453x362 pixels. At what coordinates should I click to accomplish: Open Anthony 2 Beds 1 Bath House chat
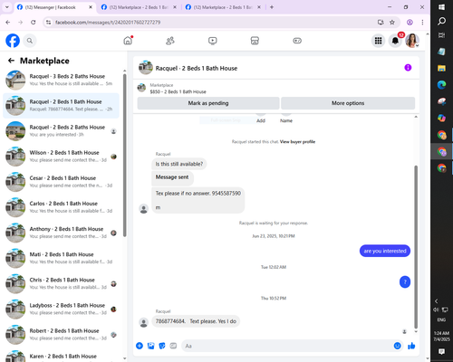click(x=61, y=233)
